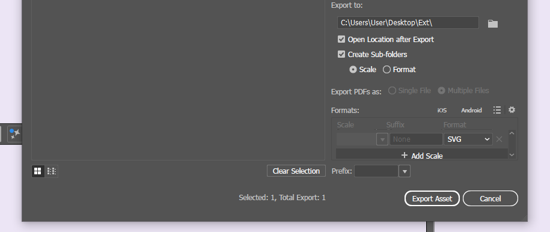Browse for export folder icon
The width and height of the screenshot is (550, 232).
pyautogui.click(x=492, y=23)
